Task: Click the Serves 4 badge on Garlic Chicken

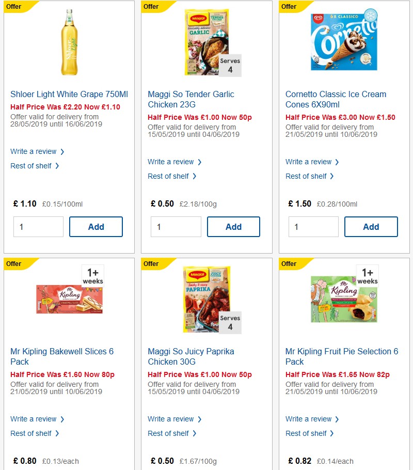Action: [229, 66]
